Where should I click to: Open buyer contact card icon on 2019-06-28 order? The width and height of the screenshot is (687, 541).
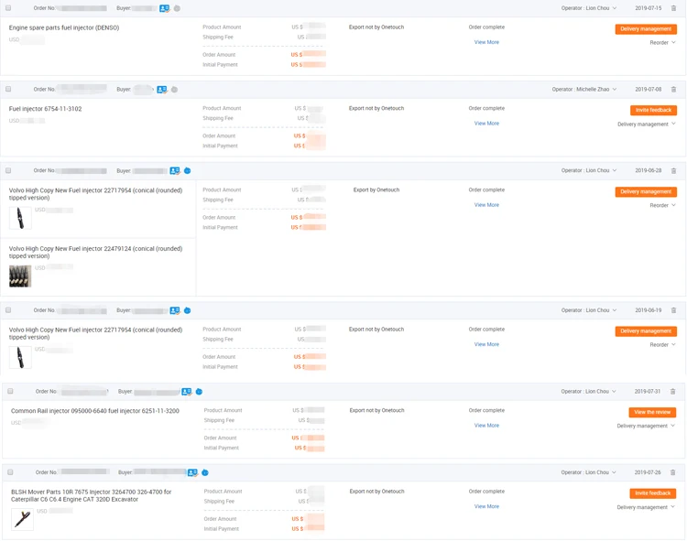pos(175,170)
